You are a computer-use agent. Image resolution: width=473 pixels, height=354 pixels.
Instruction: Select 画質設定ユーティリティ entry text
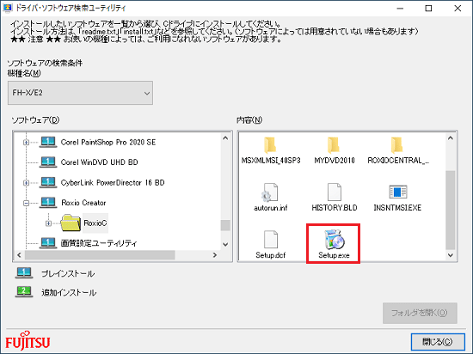pos(99,243)
